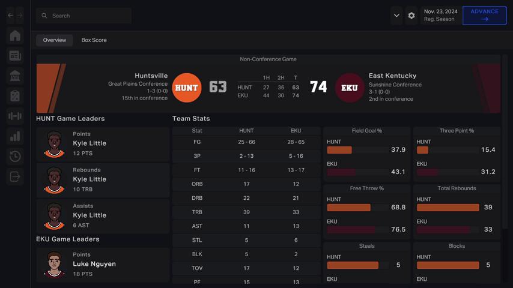The image size is (513, 288).
Task: Open the dumbbell training icon
Action: 15,116
